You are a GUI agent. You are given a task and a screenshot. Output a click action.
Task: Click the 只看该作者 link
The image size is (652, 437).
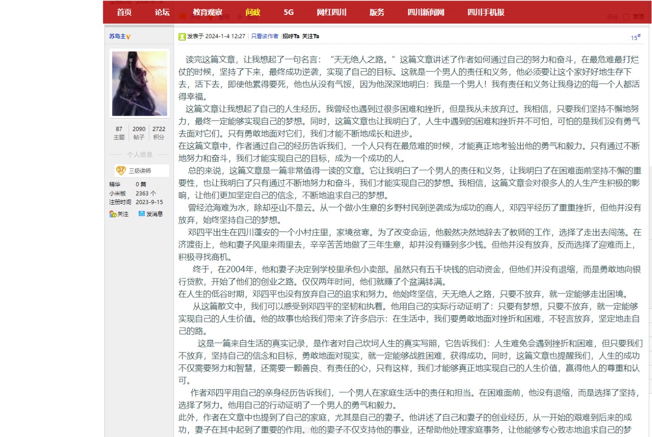[265, 36]
